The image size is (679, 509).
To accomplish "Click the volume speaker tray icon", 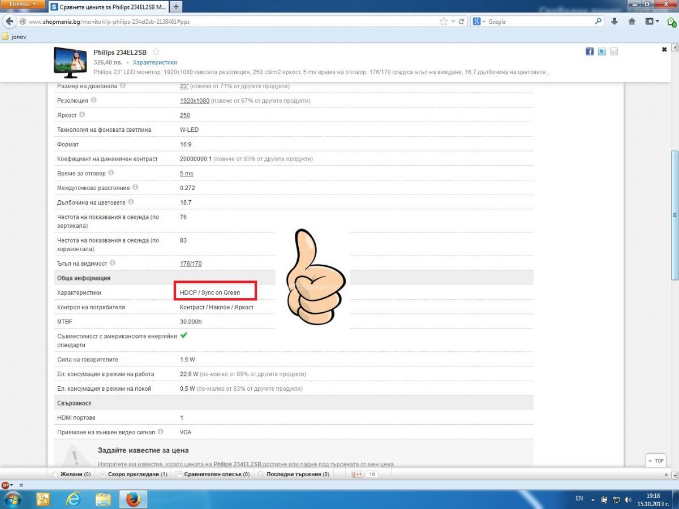I will click(628, 499).
